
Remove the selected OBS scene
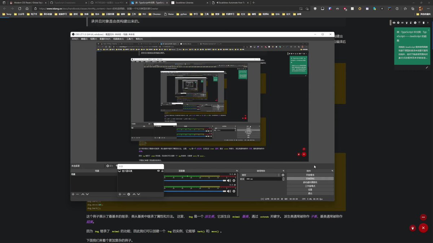pyautogui.click(x=77, y=194)
